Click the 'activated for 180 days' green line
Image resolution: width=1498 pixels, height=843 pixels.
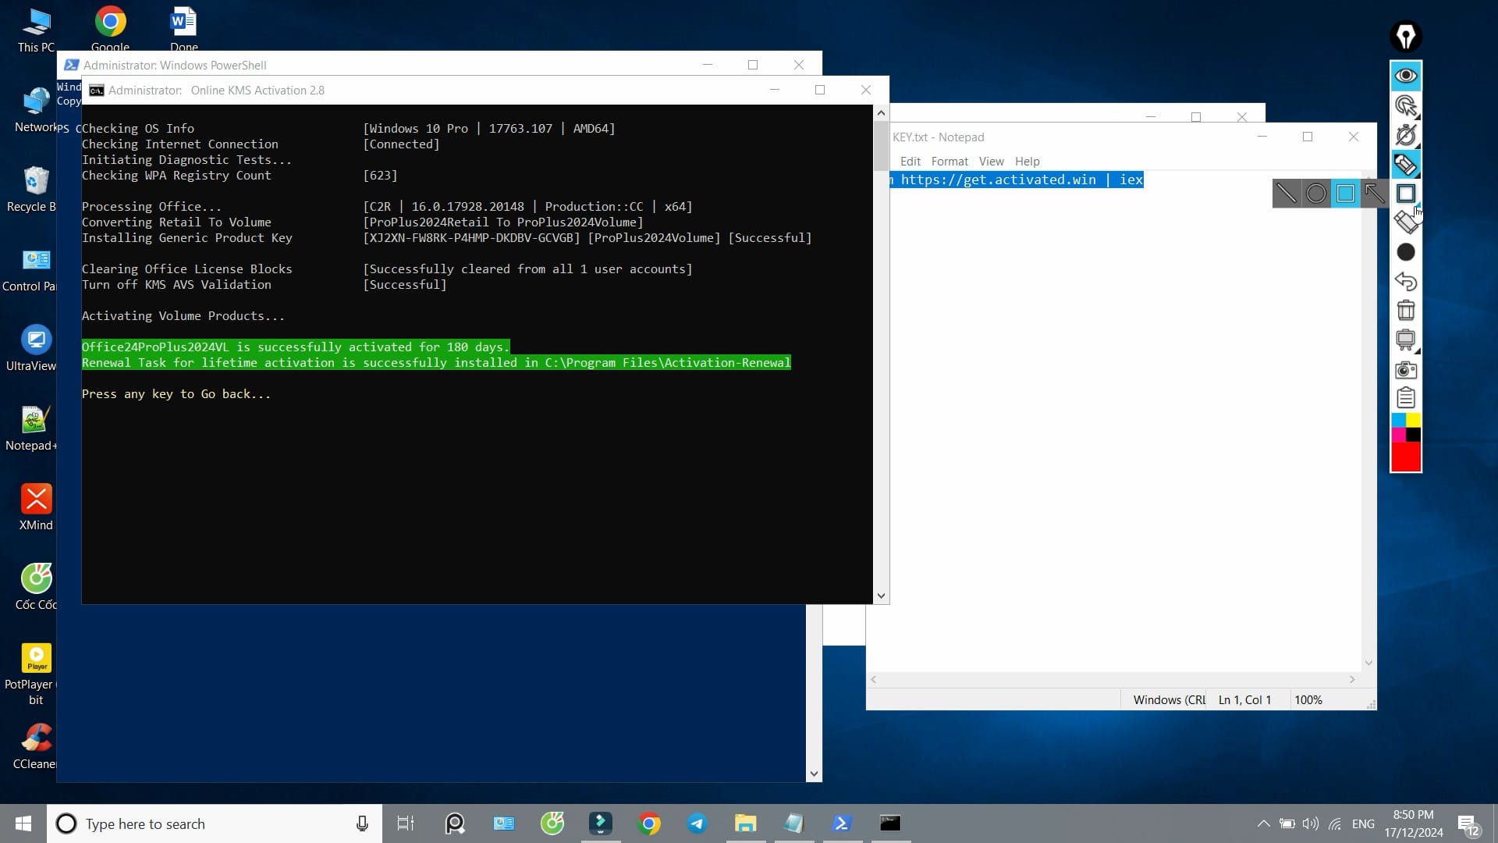point(296,347)
